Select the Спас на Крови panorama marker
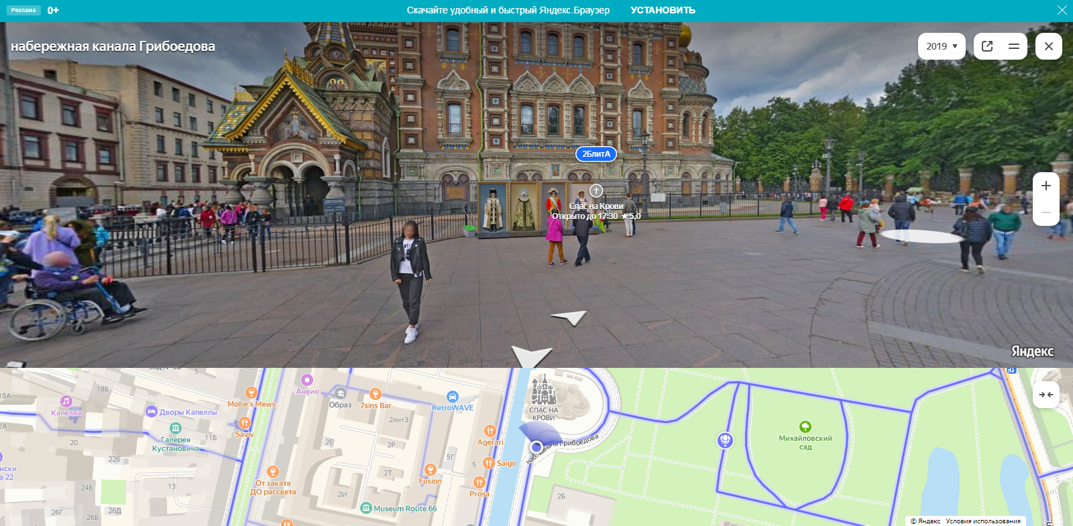 click(x=596, y=191)
